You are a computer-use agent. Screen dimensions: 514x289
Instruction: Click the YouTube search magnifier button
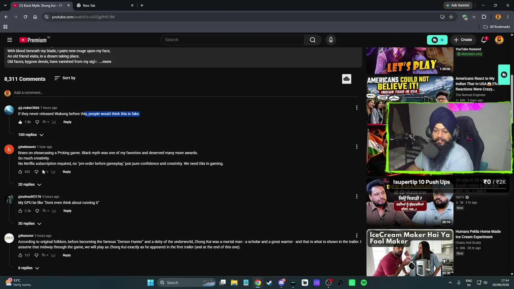point(312,40)
